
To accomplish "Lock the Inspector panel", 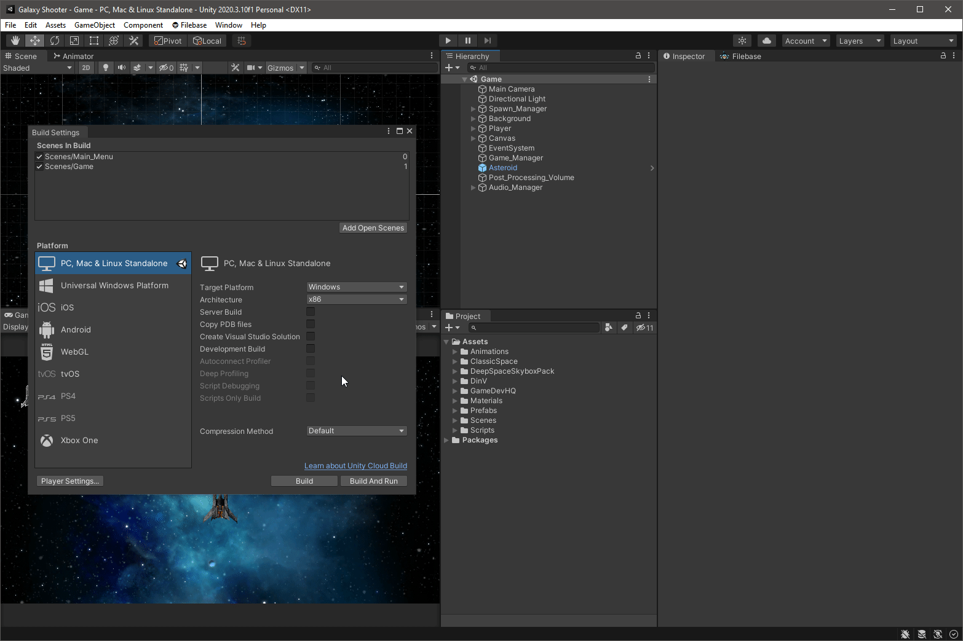I will pyautogui.click(x=943, y=56).
